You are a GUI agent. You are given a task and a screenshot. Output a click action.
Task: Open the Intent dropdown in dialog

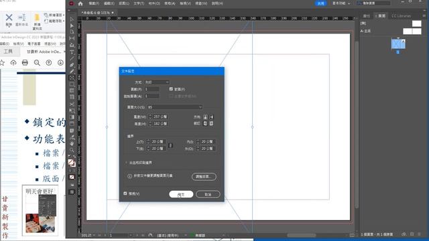click(x=157, y=82)
